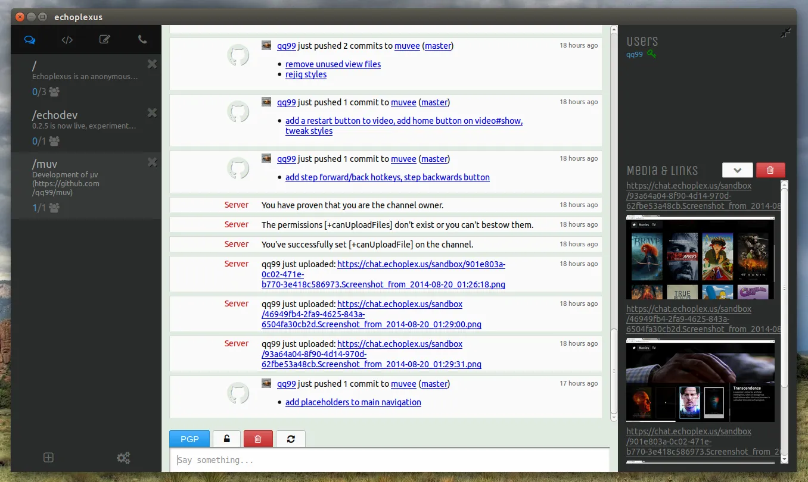808x482 pixels.
Task: Open the phone call icon
Action: click(142, 40)
